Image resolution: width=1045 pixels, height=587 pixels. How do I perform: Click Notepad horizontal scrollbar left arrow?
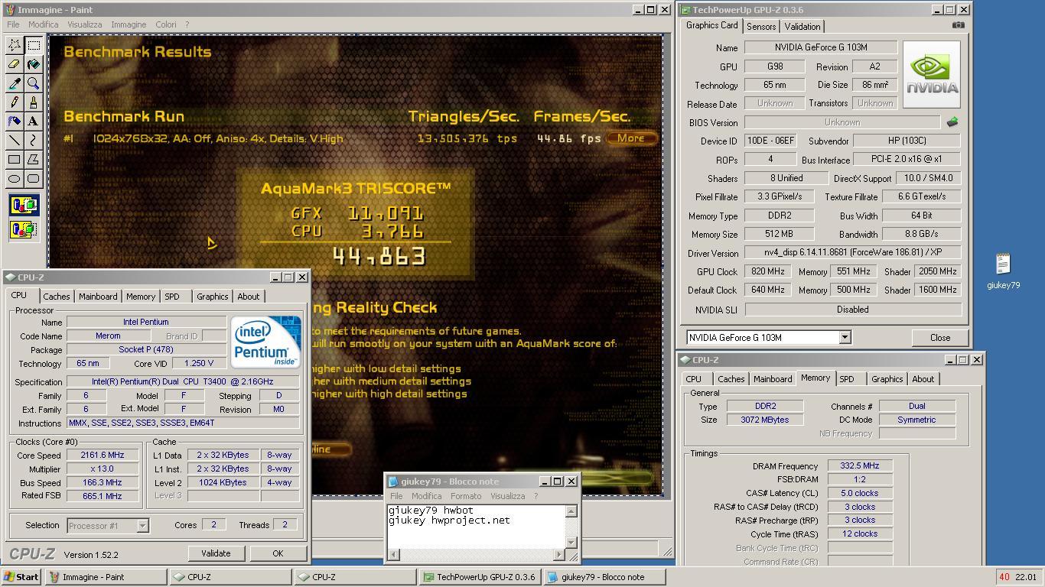(394, 554)
